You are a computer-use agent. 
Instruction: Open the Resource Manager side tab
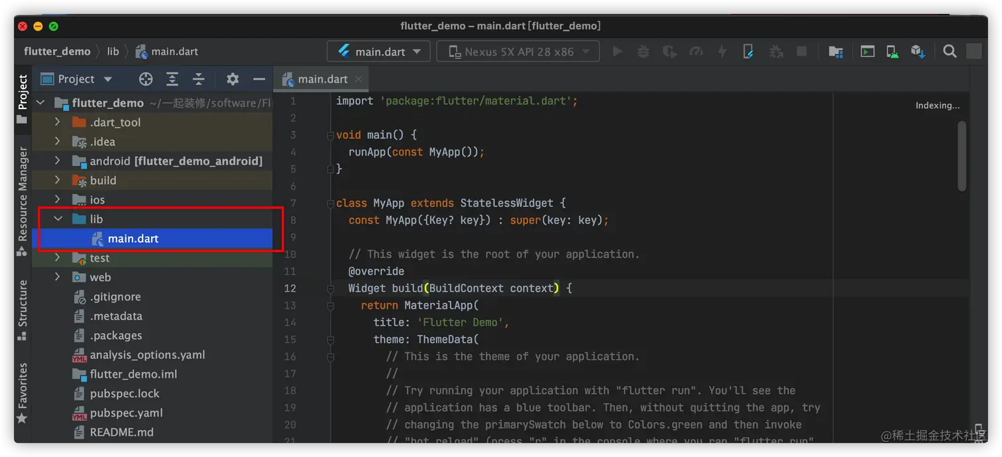(x=23, y=202)
